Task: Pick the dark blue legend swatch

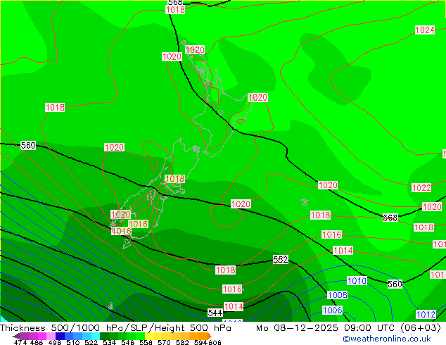Action: click(60, 336)
